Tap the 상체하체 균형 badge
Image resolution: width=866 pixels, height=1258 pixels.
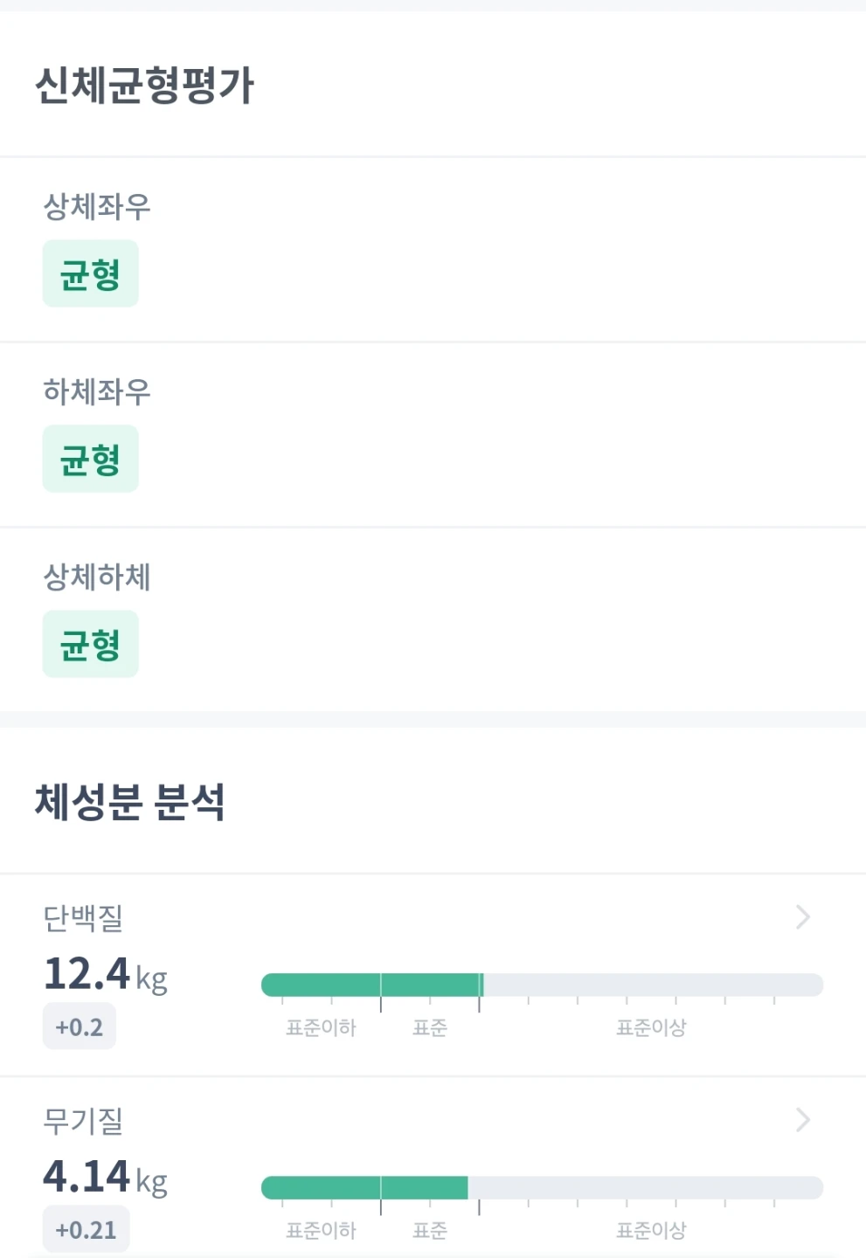coord(91,644)
